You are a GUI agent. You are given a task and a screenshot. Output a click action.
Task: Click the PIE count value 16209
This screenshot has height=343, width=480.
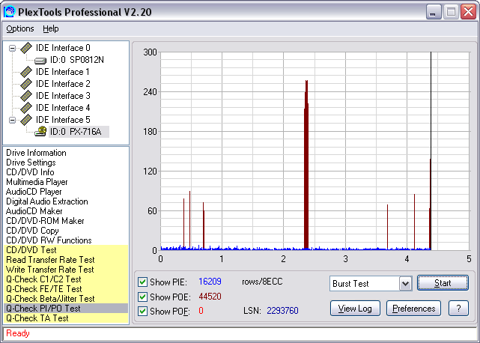coord(210,282)
